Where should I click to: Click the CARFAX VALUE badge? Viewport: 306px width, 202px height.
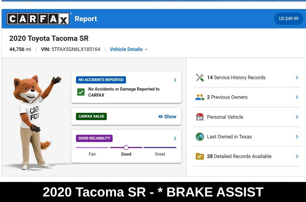tap(91, 116)
